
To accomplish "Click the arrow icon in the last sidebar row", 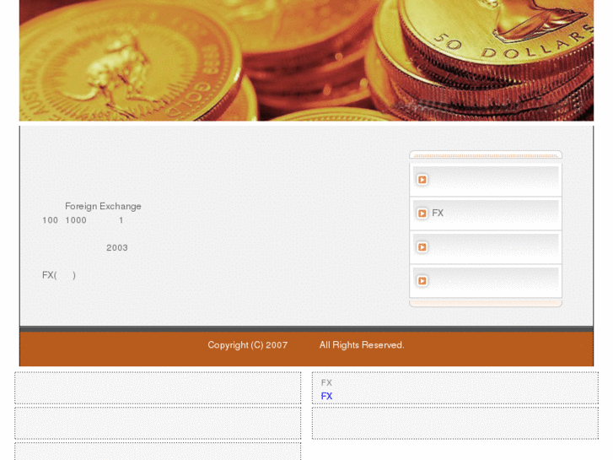I will (x=422, y=281).
